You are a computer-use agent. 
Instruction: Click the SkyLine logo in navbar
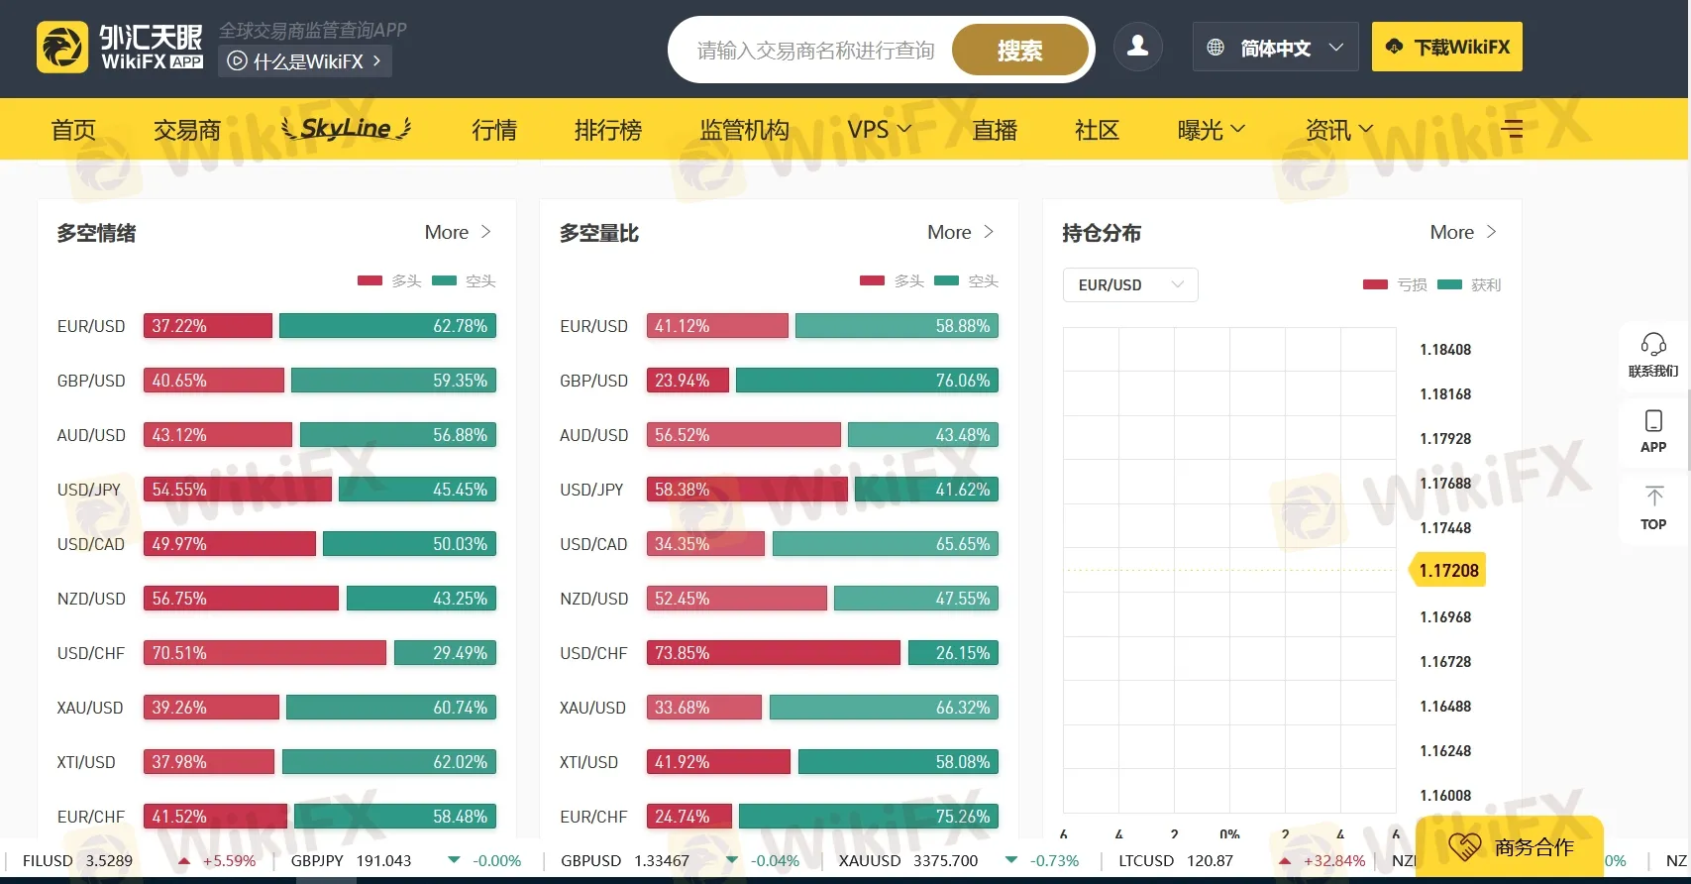[346, 129]
